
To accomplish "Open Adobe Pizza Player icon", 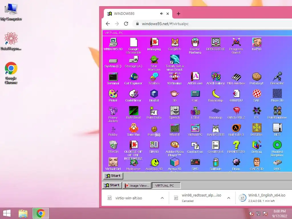I will point(175,148).
